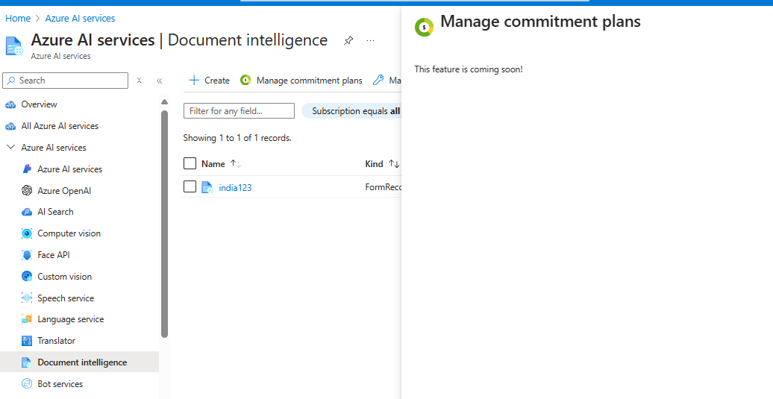Click the sidebar scroll up arrow
This screenshot has height=399, width=773.
point(165,102)
